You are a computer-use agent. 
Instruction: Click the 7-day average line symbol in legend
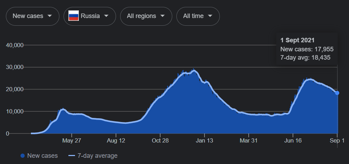(72, 156)
